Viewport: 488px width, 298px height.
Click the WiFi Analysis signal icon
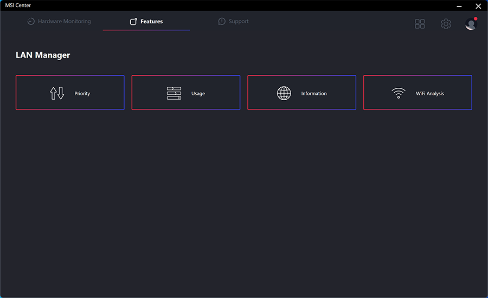pos(399,93)
